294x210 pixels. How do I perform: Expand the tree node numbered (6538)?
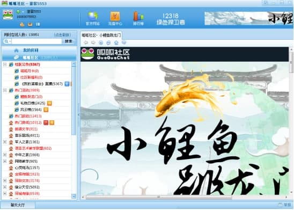point(5,193)
